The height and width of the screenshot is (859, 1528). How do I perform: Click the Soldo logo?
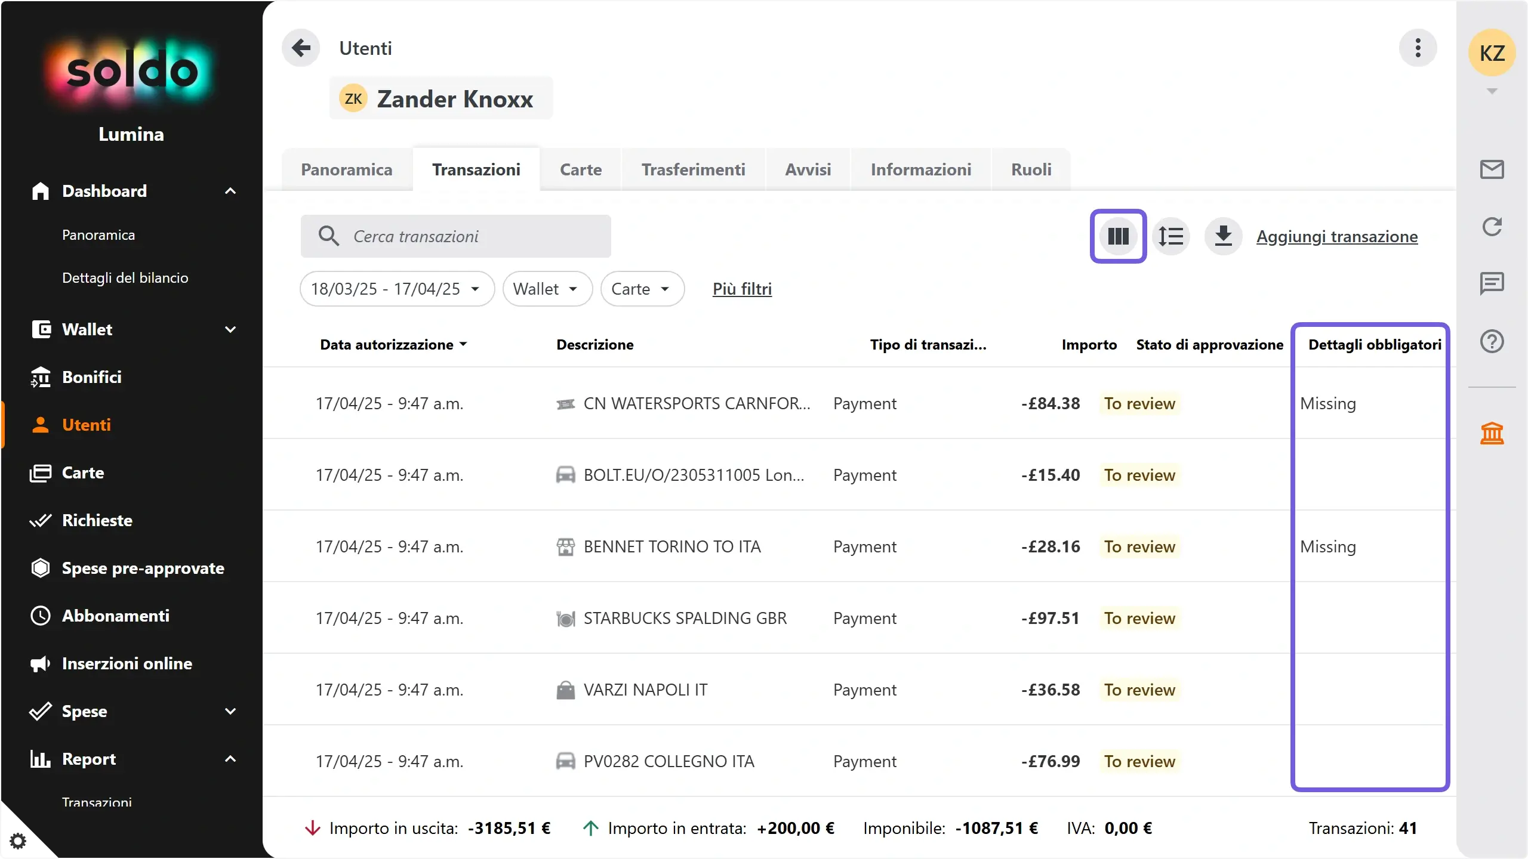tap(131, 72)
